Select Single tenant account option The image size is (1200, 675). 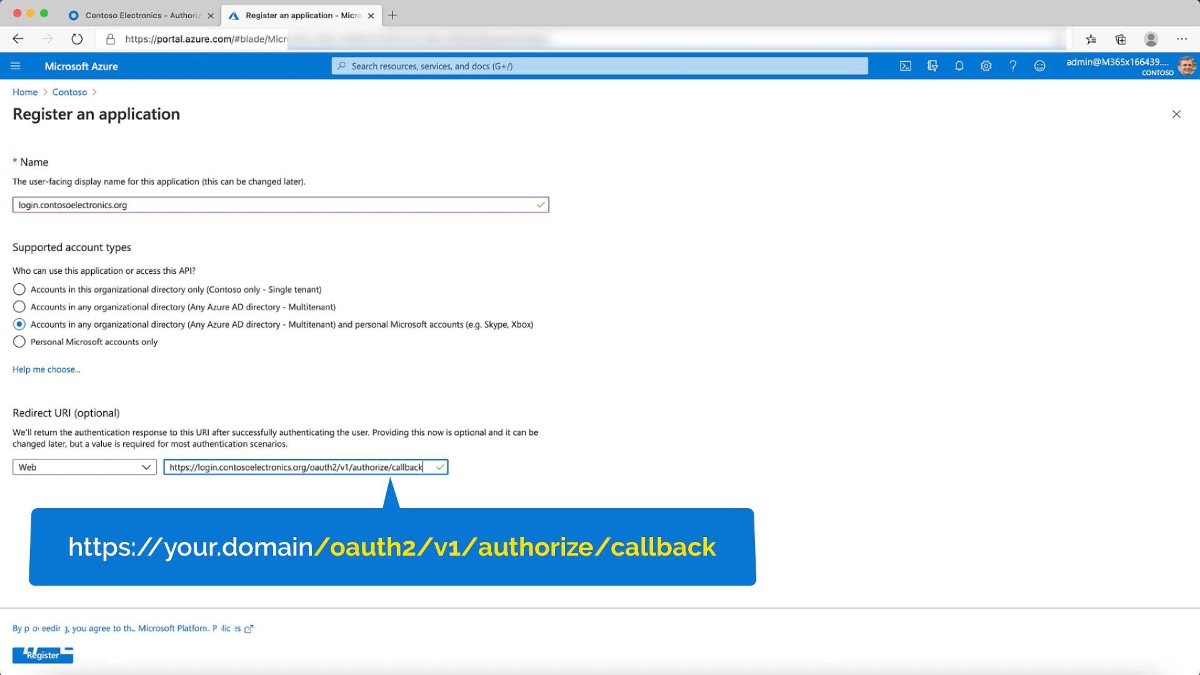(19, 289)
